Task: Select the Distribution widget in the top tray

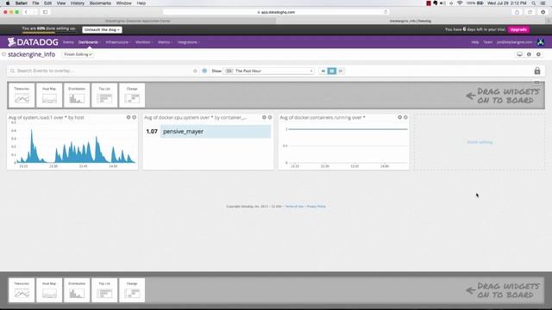Action: click(77, 96)
